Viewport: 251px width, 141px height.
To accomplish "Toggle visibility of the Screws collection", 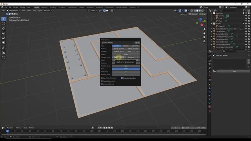I will click(246, 23).
